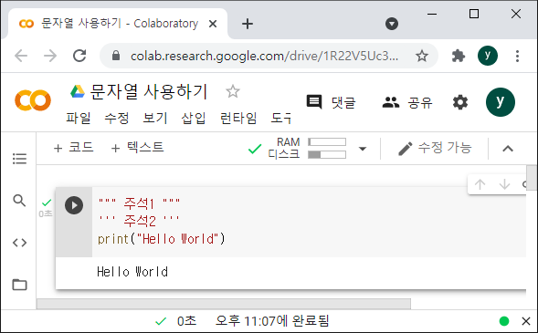Open Colab settings gear
Image resolution: width=538 pixels, height=333 pixels.
click(460, 102)
